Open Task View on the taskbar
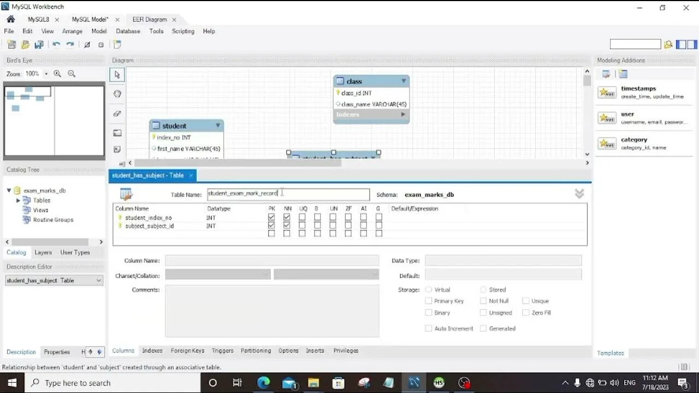The image size is (699, 393). [237, 383]
